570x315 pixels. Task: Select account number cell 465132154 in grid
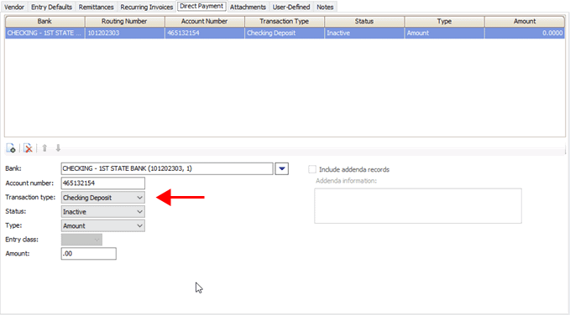(x=205, y=33)
